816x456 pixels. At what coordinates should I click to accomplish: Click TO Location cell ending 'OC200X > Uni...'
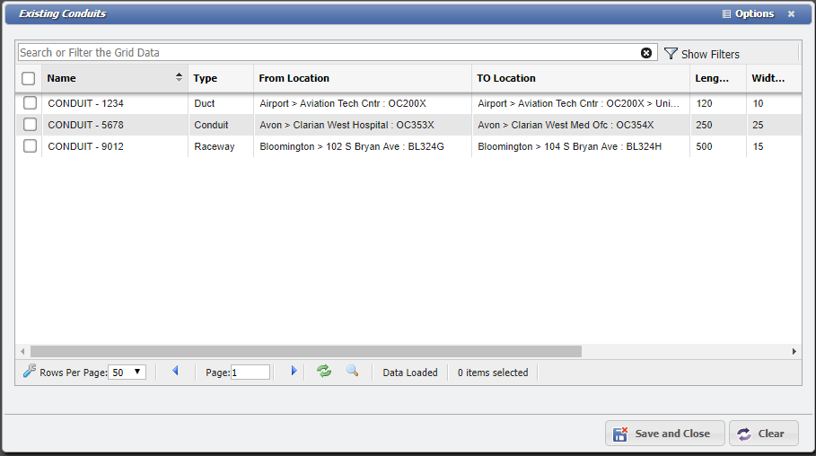pos(579,103)
